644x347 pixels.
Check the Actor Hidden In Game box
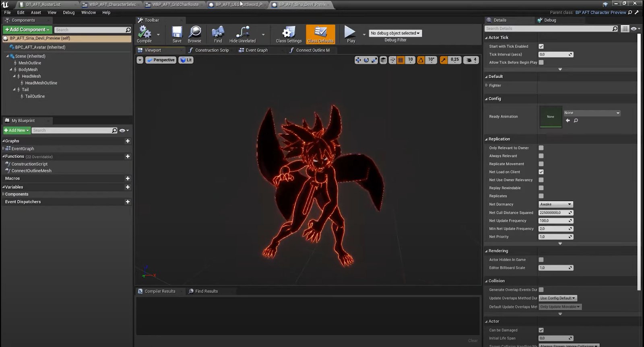tap(541, 260)
